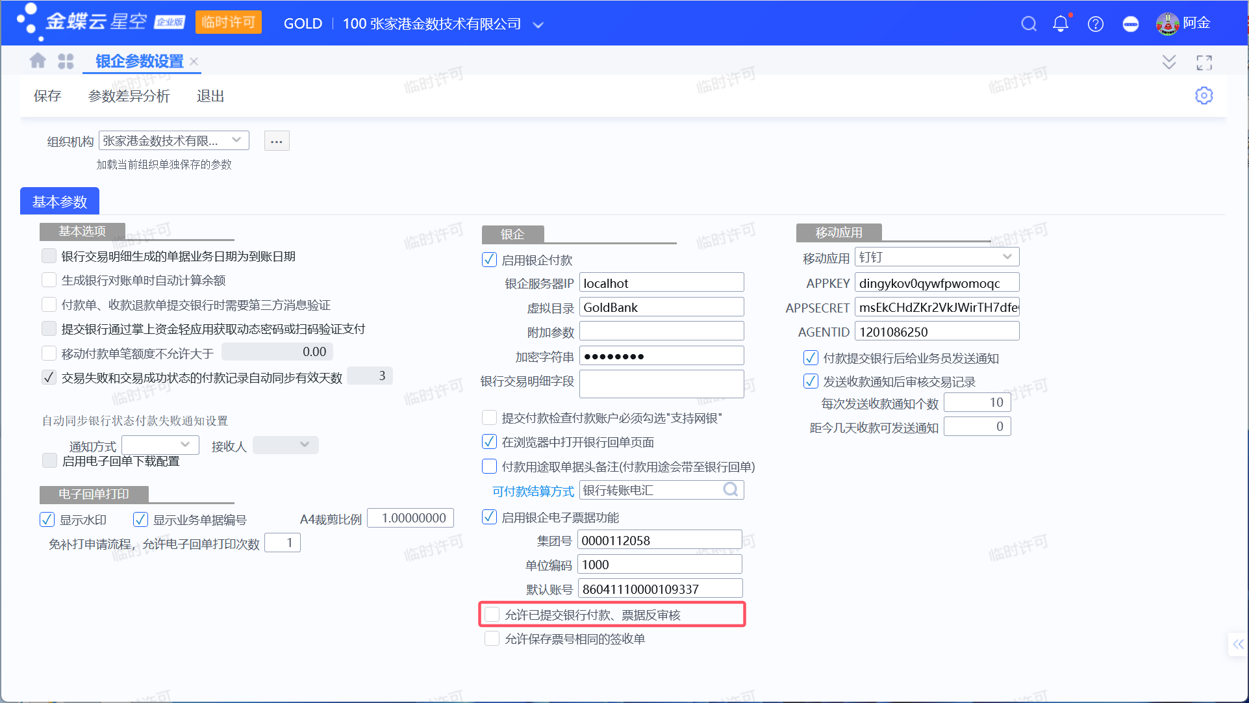
Task: Close the 银企参数设置 tab
Action: (x=194, y=61)
